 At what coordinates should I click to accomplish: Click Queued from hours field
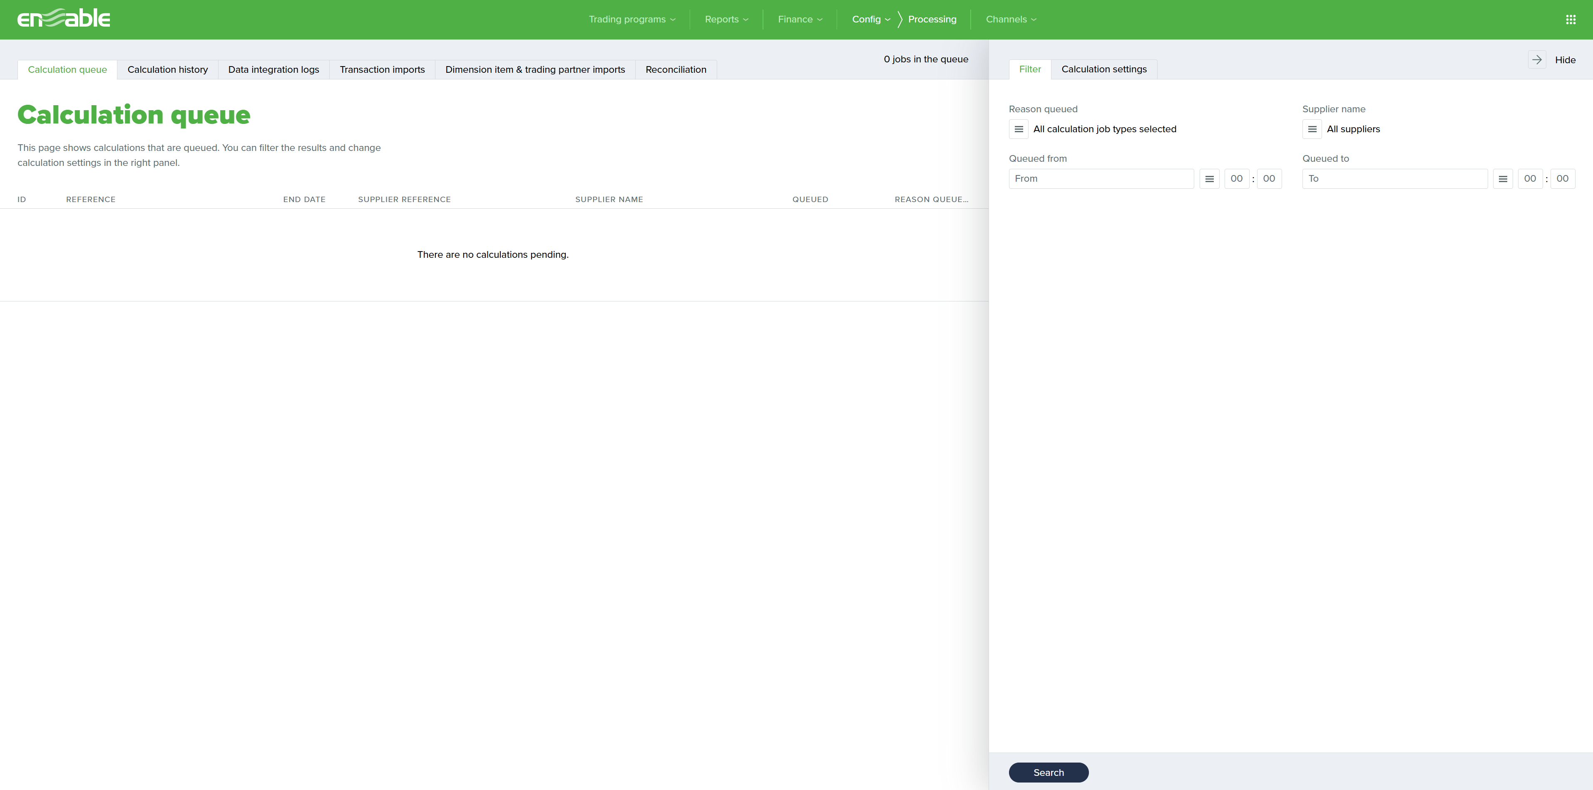click(x=1236, y=179)
